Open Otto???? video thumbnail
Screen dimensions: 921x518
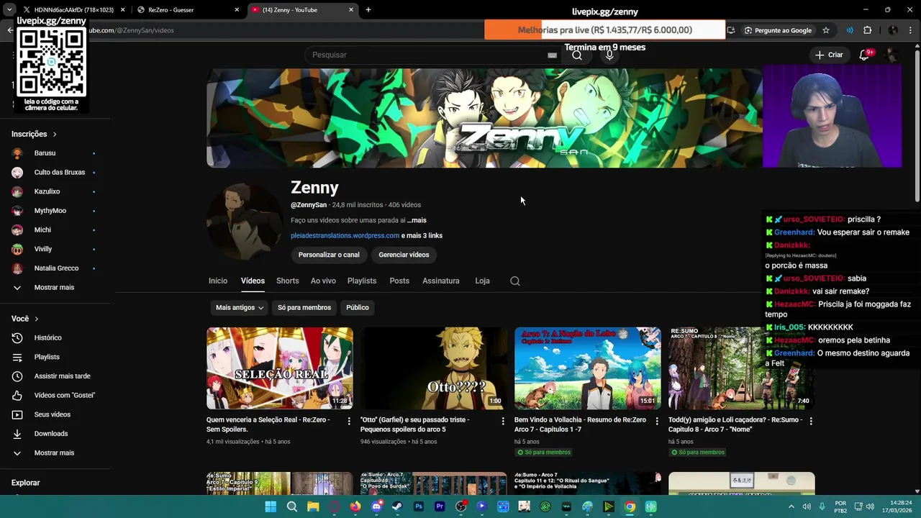tap(434, 368)
